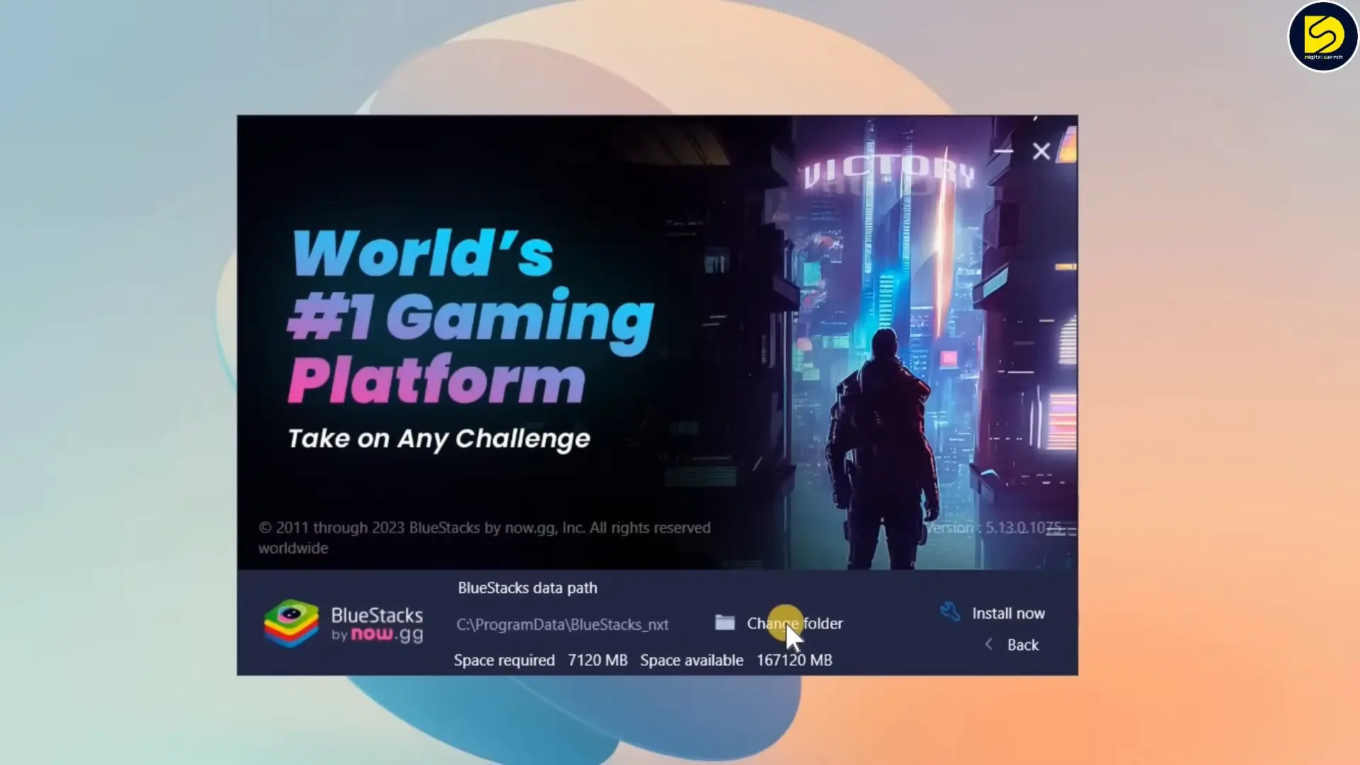1360x765 pixels.
Task: Click the 'Space available' label
Action: click(692, 660)
